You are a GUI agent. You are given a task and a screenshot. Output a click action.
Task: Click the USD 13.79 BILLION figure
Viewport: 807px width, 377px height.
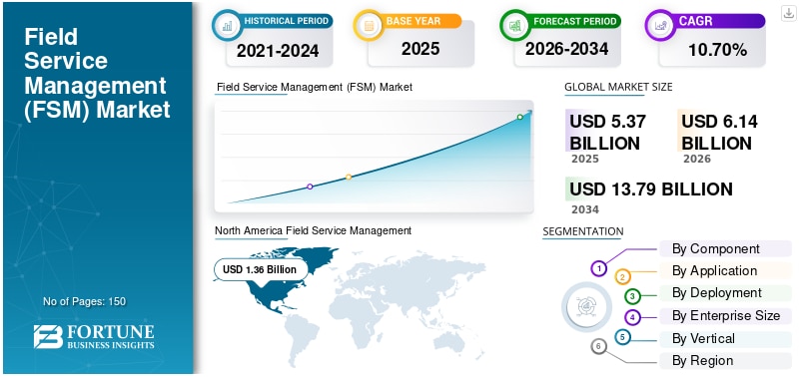651,189
